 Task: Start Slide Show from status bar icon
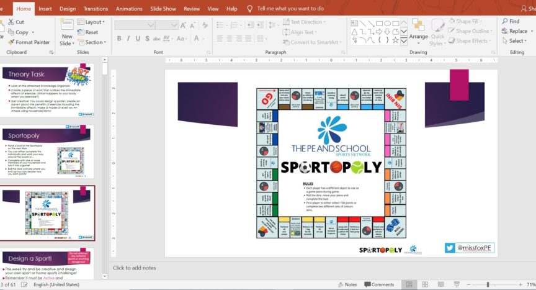tap(457, 284)
